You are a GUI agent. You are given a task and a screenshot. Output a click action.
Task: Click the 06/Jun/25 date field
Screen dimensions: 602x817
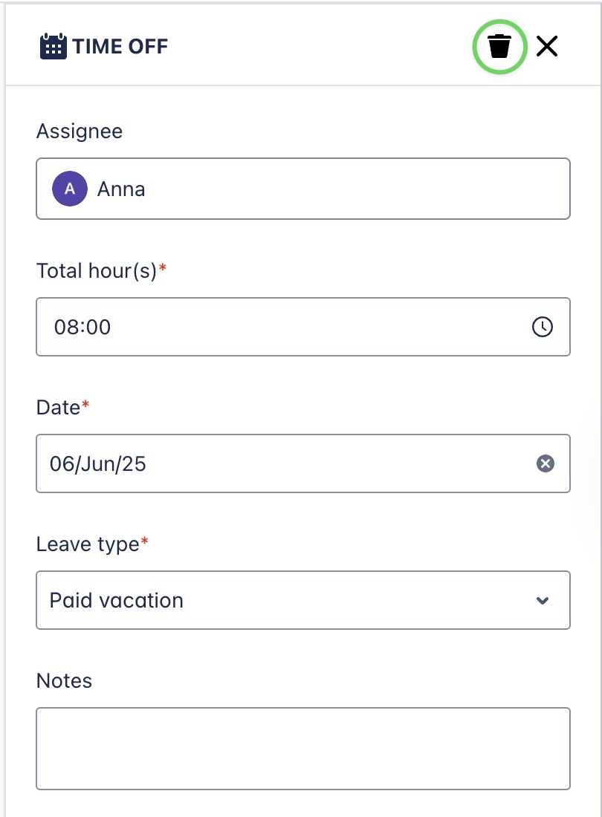click(x=282, y=463)
